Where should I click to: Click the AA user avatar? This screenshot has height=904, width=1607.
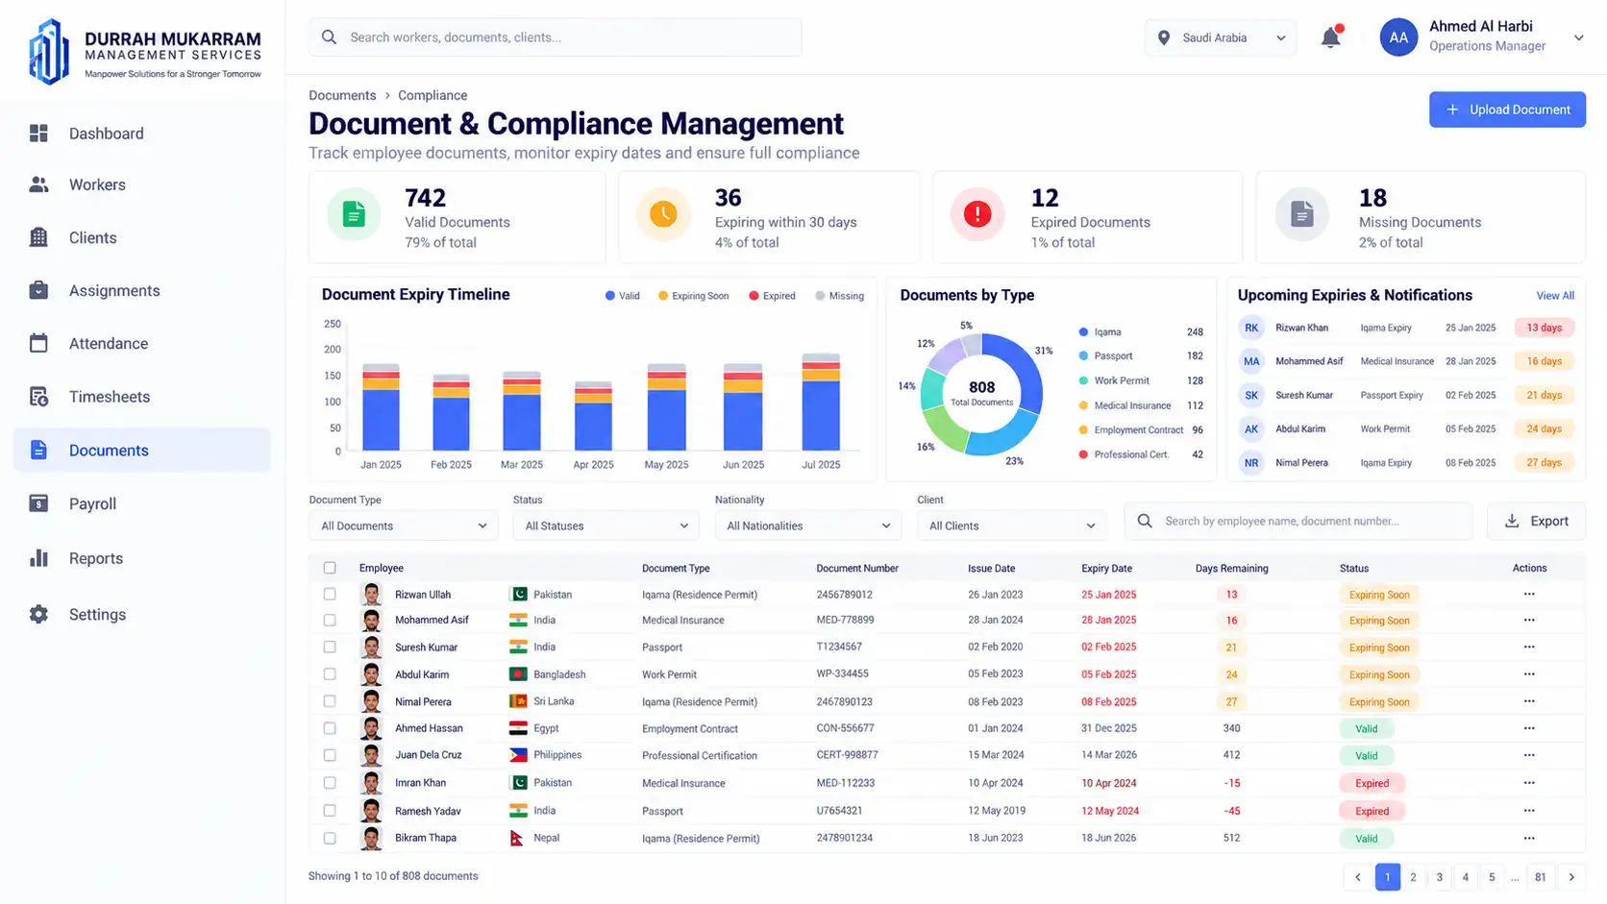[1398, 37]
